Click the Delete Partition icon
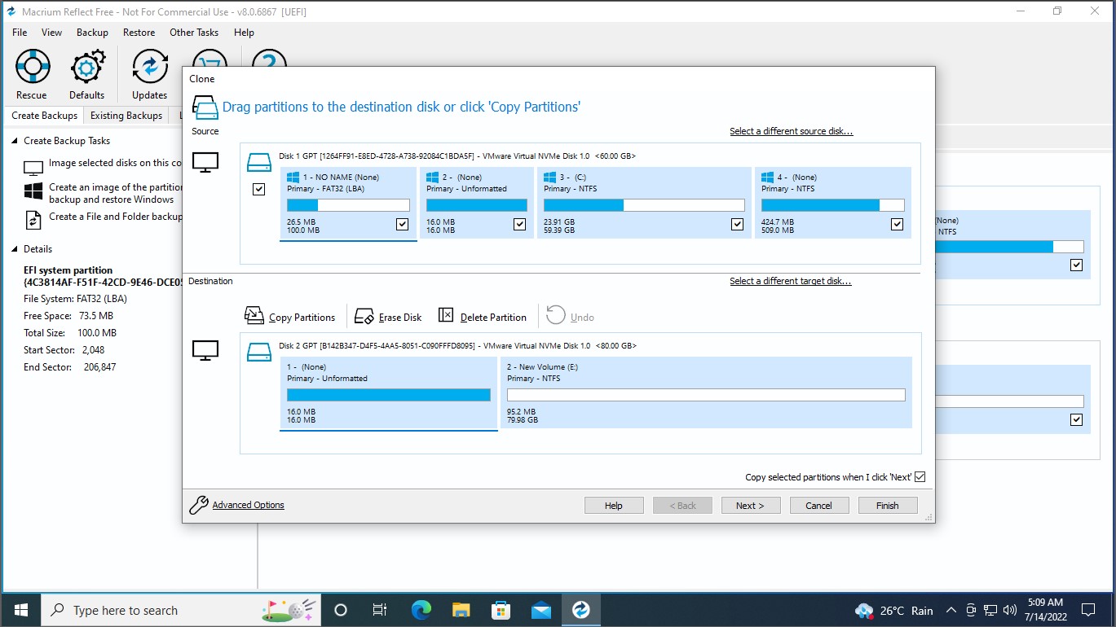Image resolution: width=1116 pixels, height=627 pixels. (446, 315)
